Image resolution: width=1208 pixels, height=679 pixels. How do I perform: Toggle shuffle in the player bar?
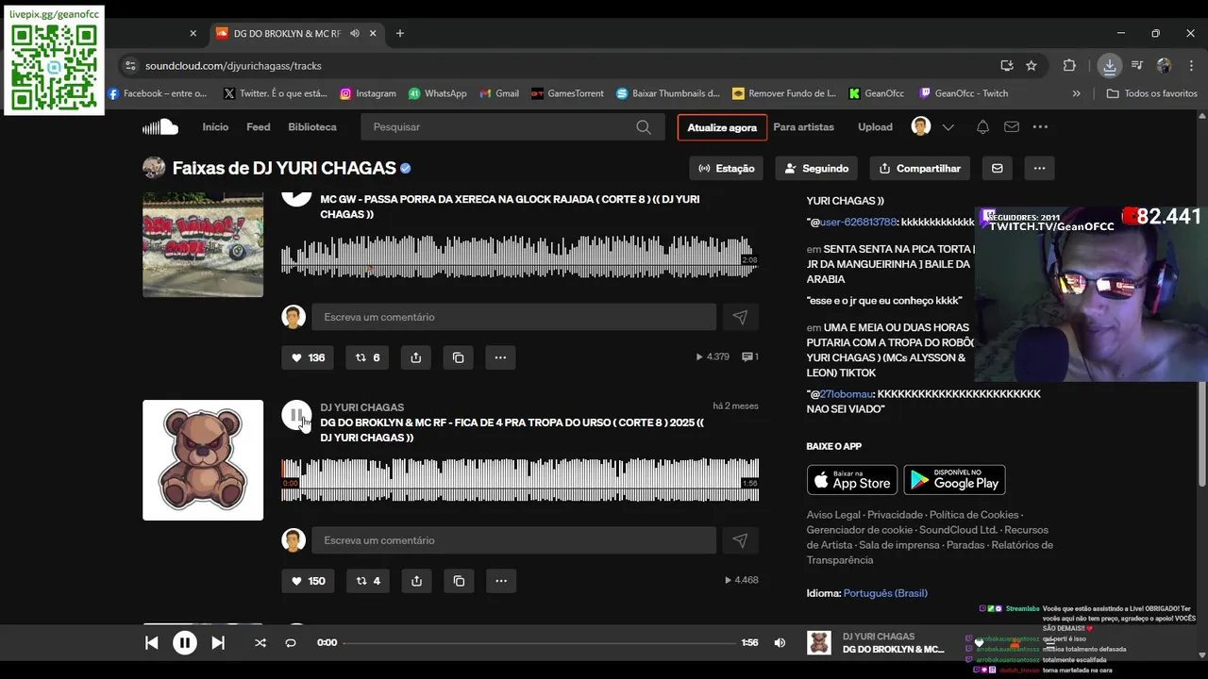tap(260, 643)
